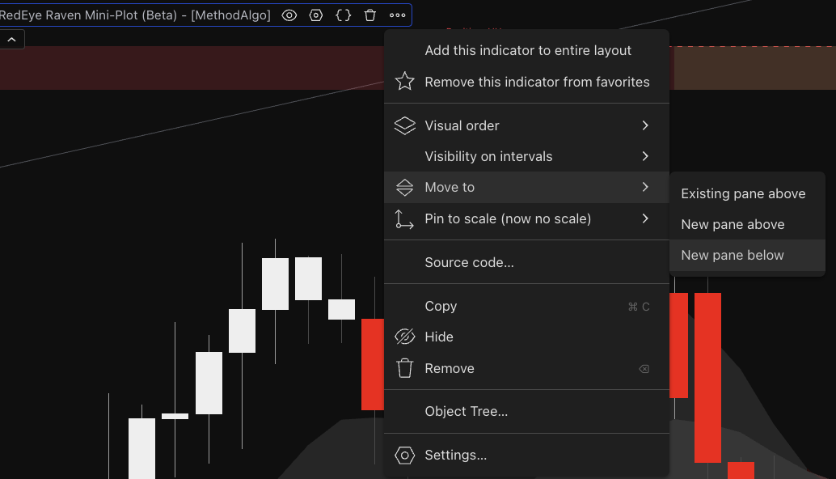Click the RedEye Raven Mini-Plot indicator title

coord(133,15)
